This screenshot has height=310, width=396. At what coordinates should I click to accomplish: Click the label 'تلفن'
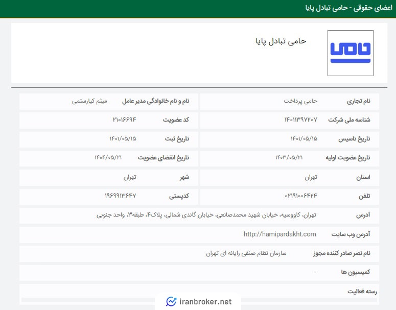(364, 196)
